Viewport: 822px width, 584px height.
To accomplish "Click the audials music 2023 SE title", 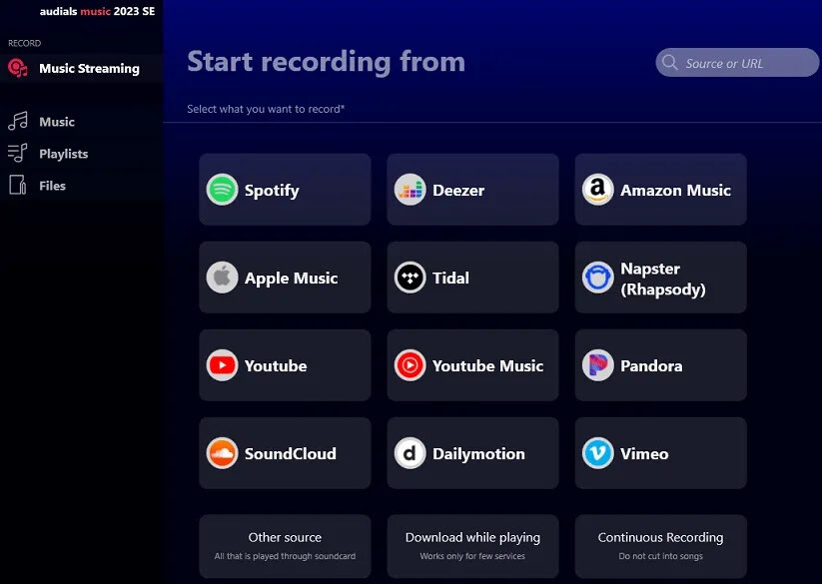I will tap(97, 11).
